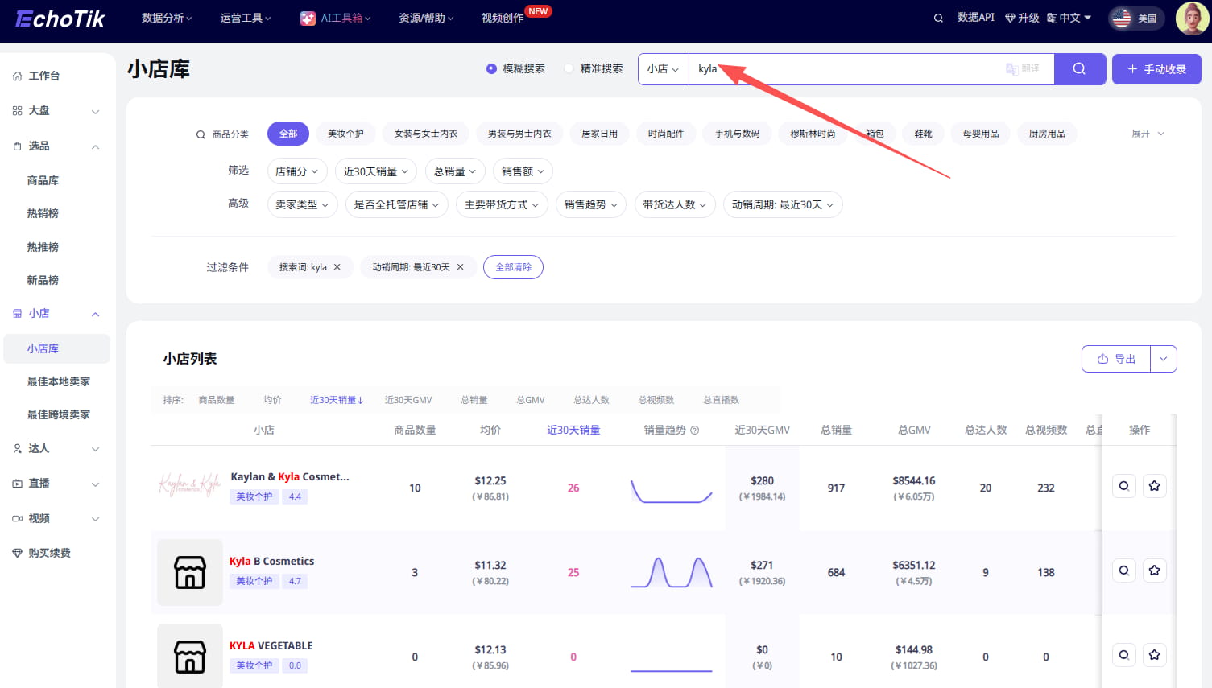Open the 数据分析 top menu
The width and height of the screenshot is (1212, 688).
(167, 18)
